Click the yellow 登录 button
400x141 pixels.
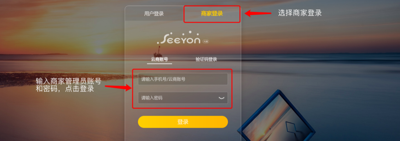pos(183,122)
